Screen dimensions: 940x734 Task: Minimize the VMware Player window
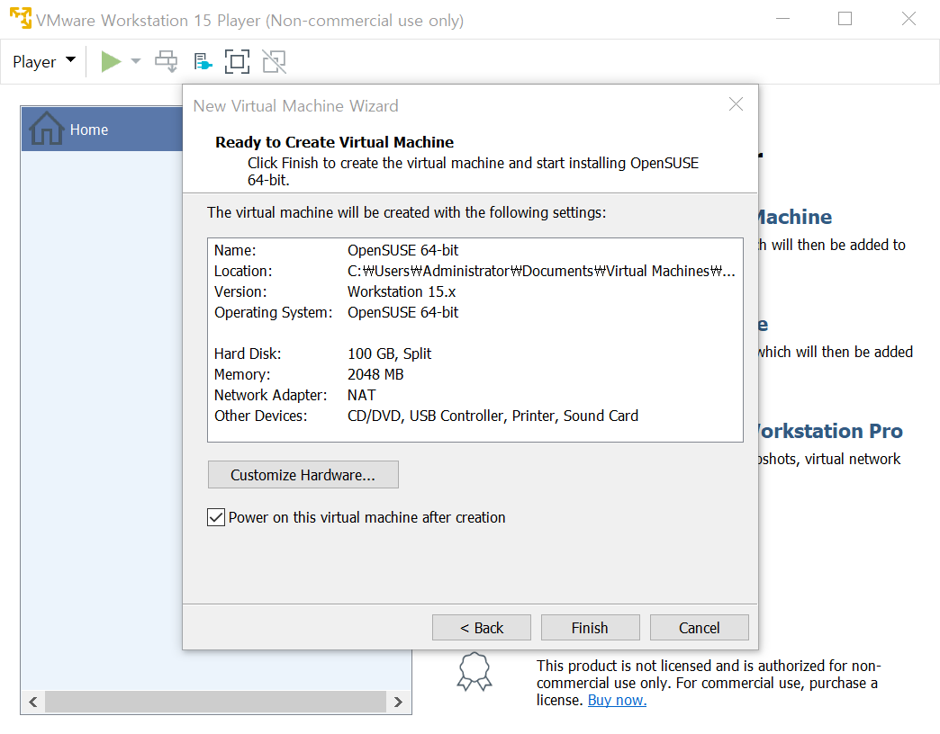coord(782,19)
